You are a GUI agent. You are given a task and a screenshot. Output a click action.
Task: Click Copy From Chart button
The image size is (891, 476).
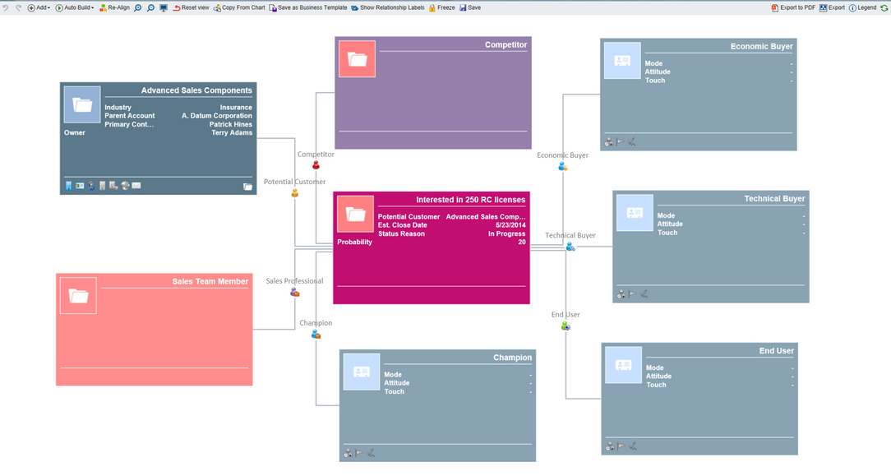[x=239, y=7]
